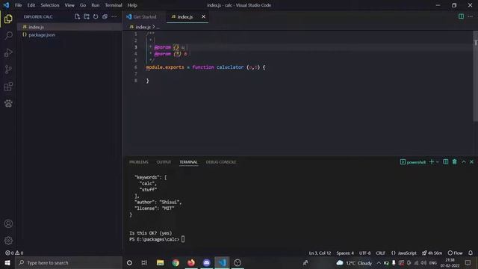Close the terminal panel

point(471,162)
